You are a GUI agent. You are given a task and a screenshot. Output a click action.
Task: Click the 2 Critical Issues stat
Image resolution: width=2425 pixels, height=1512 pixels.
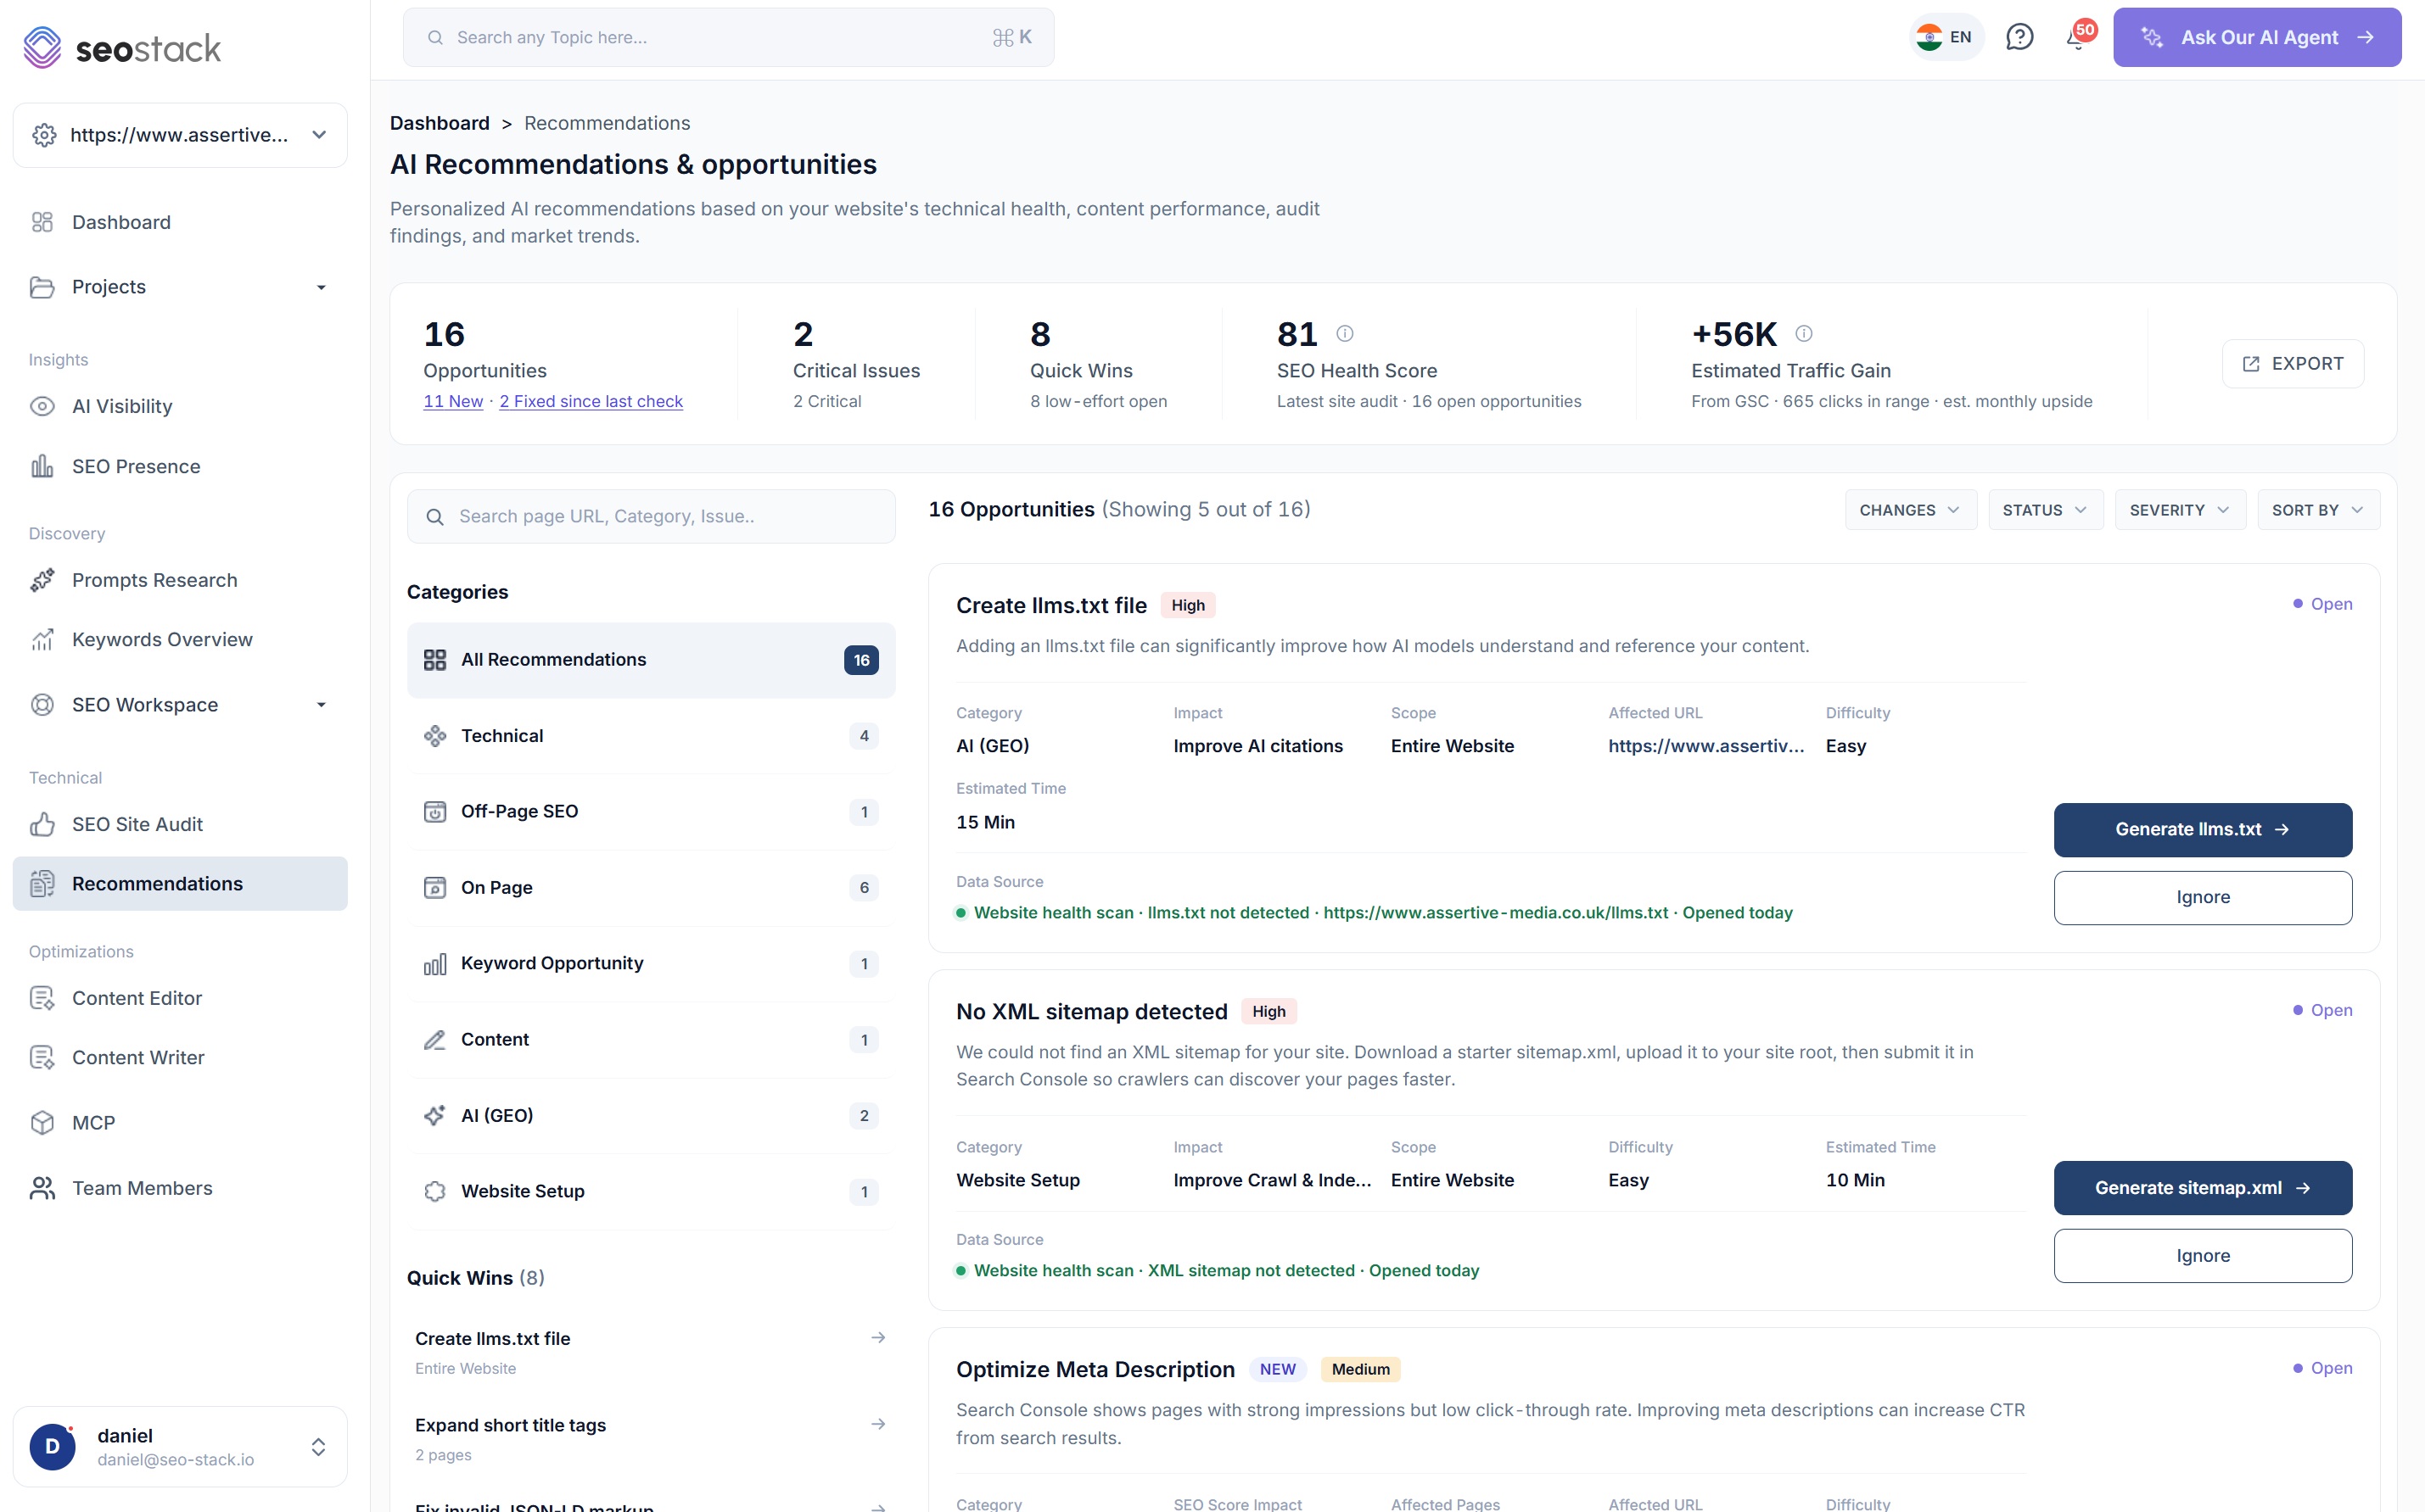point(855,364)
